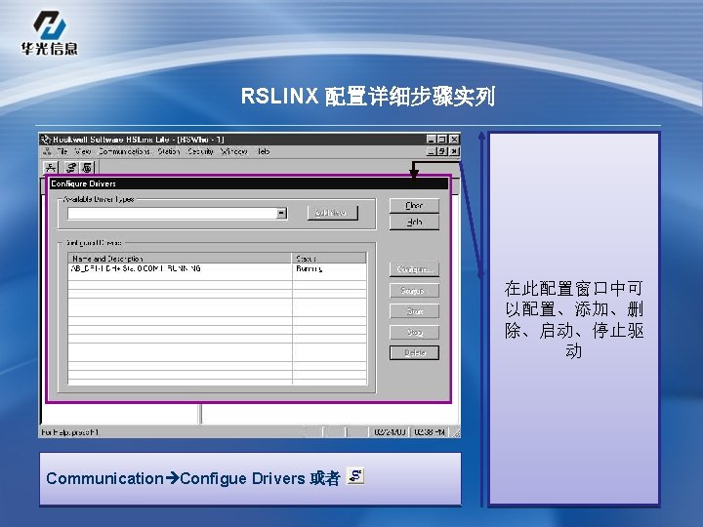Click the Help button in Configure Drivers

coord(414,222)
